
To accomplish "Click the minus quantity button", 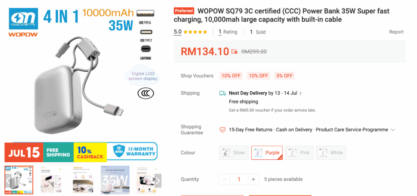I will click(x=225, y=179).
